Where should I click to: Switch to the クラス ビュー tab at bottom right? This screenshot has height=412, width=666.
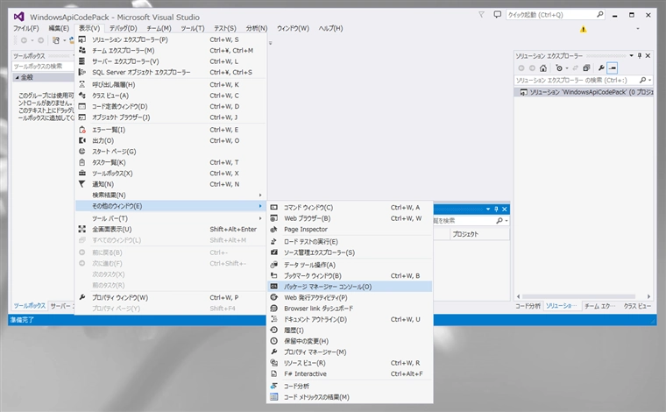click(x=637, y=306)
